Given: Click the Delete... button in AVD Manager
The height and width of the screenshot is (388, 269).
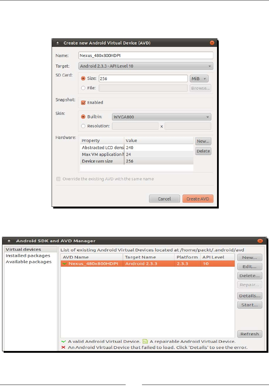Looking at the screenshot, I should [x=249, y=276].
